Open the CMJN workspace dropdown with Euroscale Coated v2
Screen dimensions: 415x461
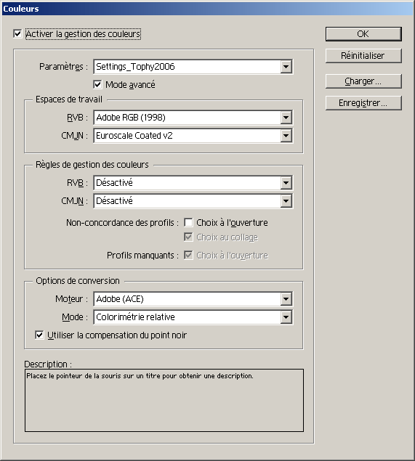coord(286,136)
